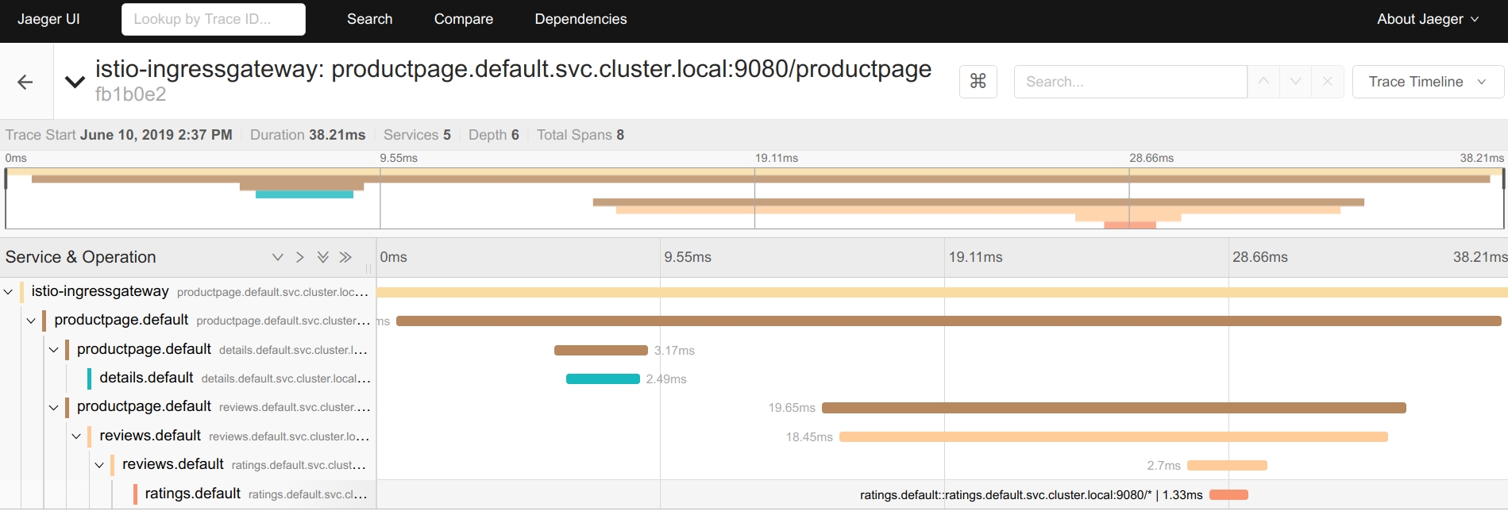1508x511 pixels.
Task: Open the keyboard shortcuts icon
Action: [x=978, y=81]
